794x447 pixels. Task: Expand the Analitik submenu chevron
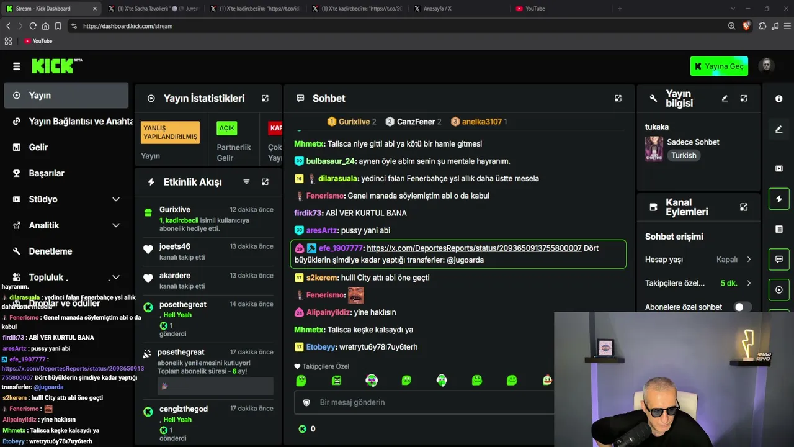[116, 225]
